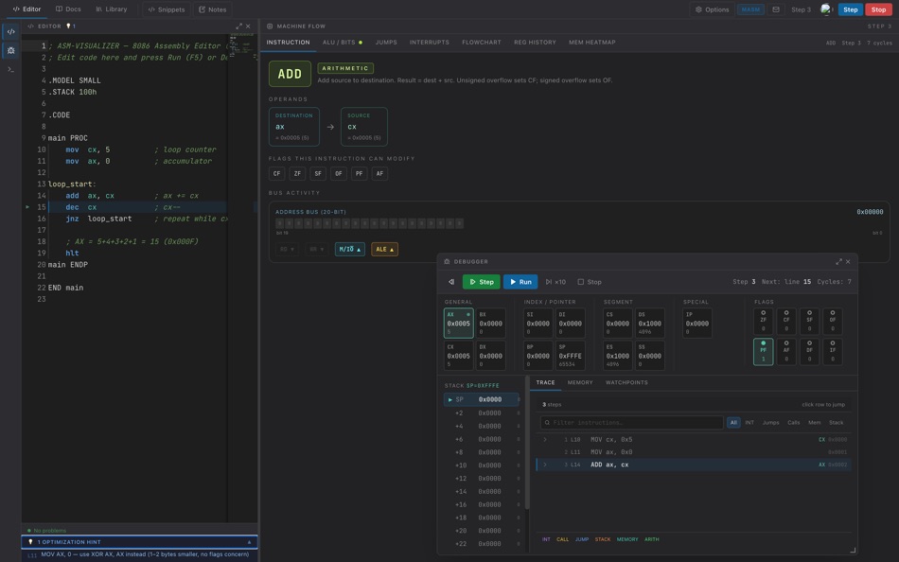The width and height of the screenshot is (899, 562).
Task: Filter trace by Jumps
Action: coord(770,423)
